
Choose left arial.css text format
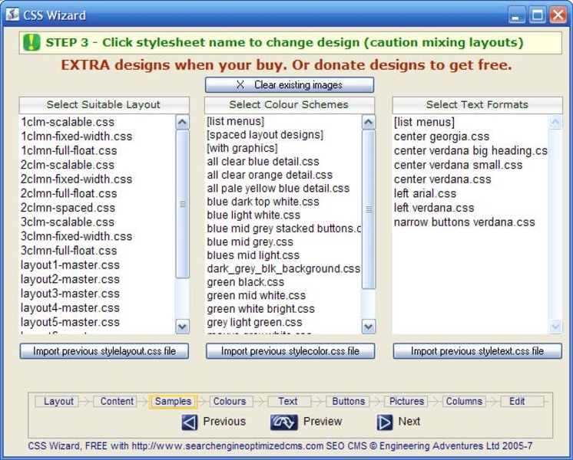coord(425,193)
